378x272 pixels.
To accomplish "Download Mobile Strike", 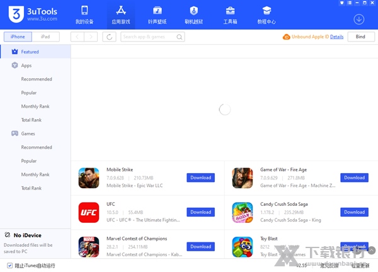I will tap(200, 178).
